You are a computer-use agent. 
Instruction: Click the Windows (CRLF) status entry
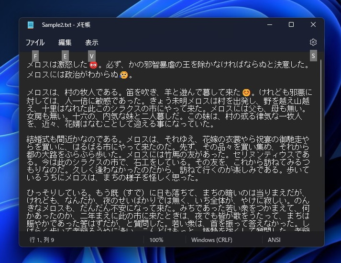[x=211, y=240]
